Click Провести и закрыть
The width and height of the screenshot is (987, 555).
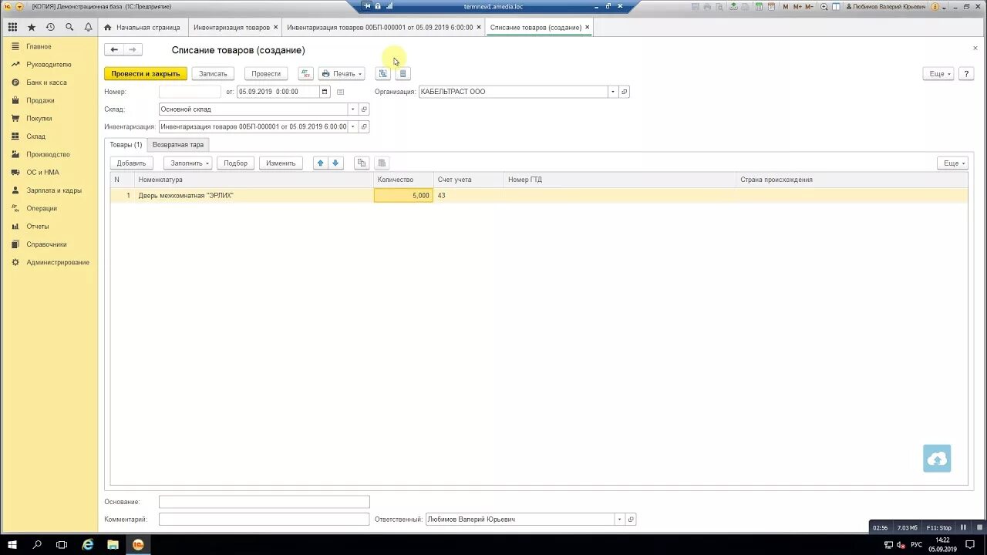146,74
